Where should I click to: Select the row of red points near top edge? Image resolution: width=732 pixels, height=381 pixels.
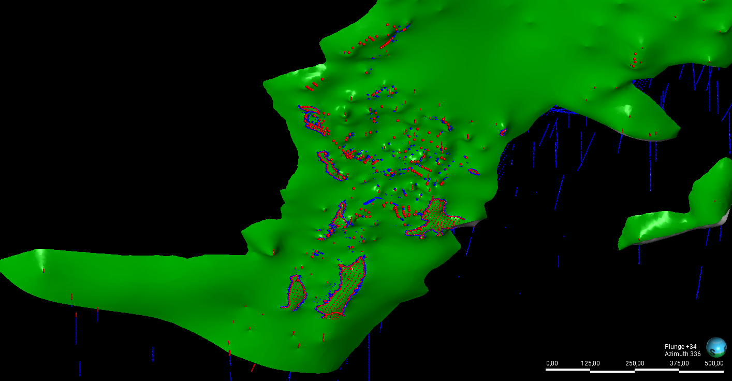370,40
